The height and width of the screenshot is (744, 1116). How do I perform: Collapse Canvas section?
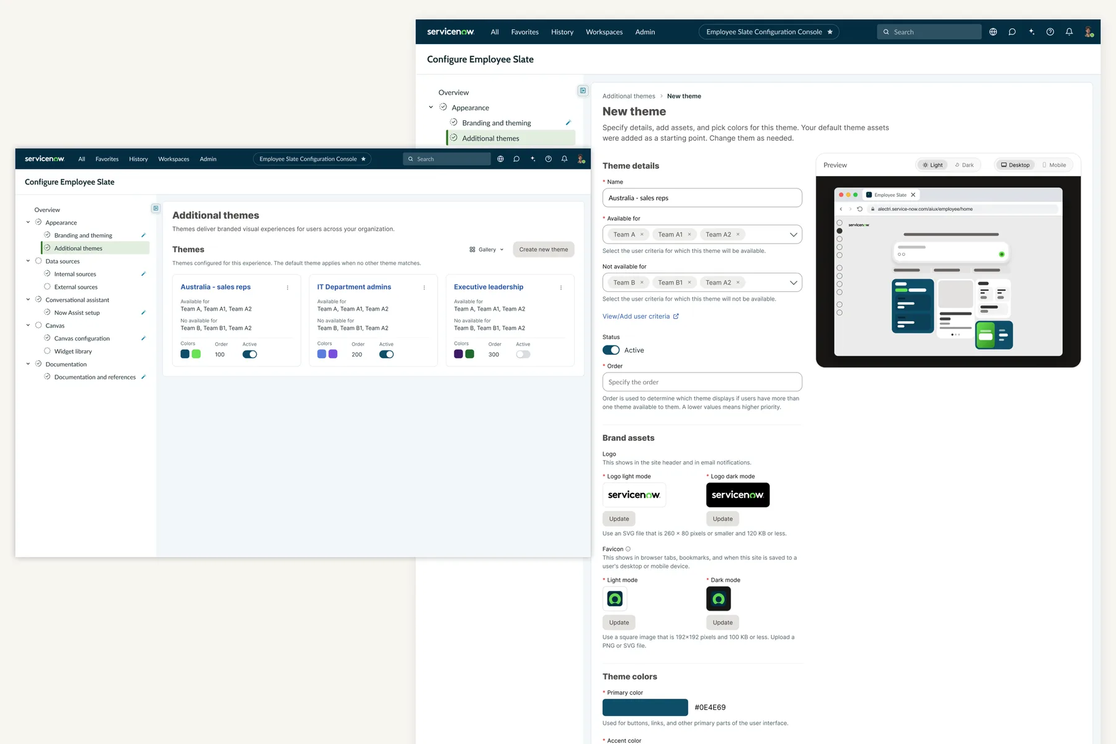coord(28,325)
